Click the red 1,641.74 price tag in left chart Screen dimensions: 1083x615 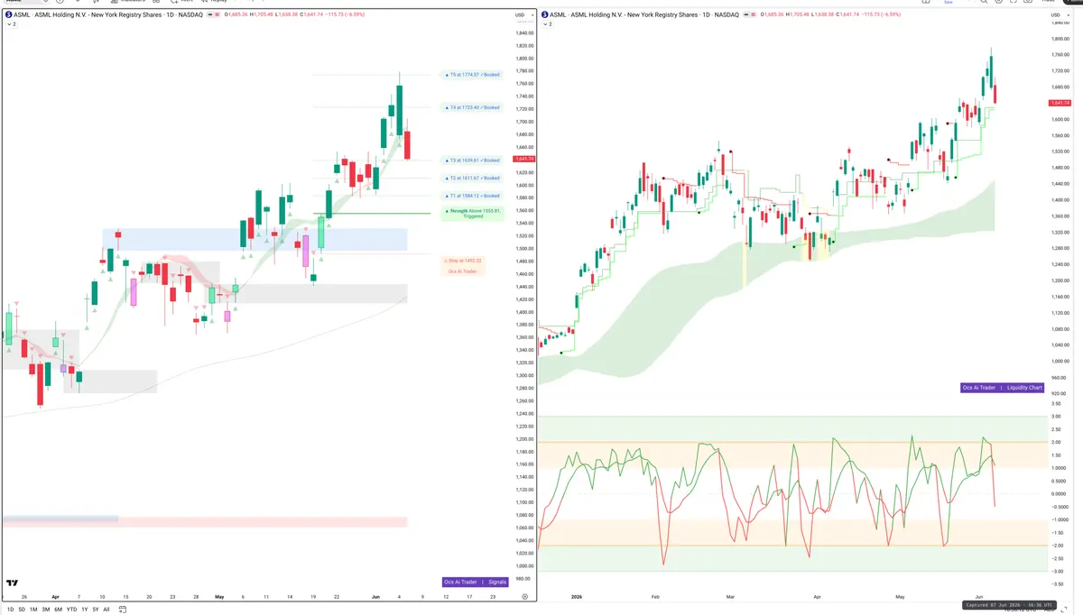523,159
